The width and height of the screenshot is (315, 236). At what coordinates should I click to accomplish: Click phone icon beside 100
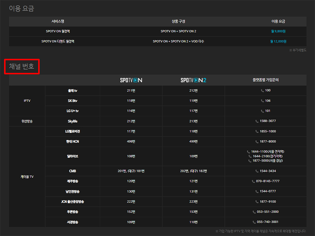tap(262, 91)
